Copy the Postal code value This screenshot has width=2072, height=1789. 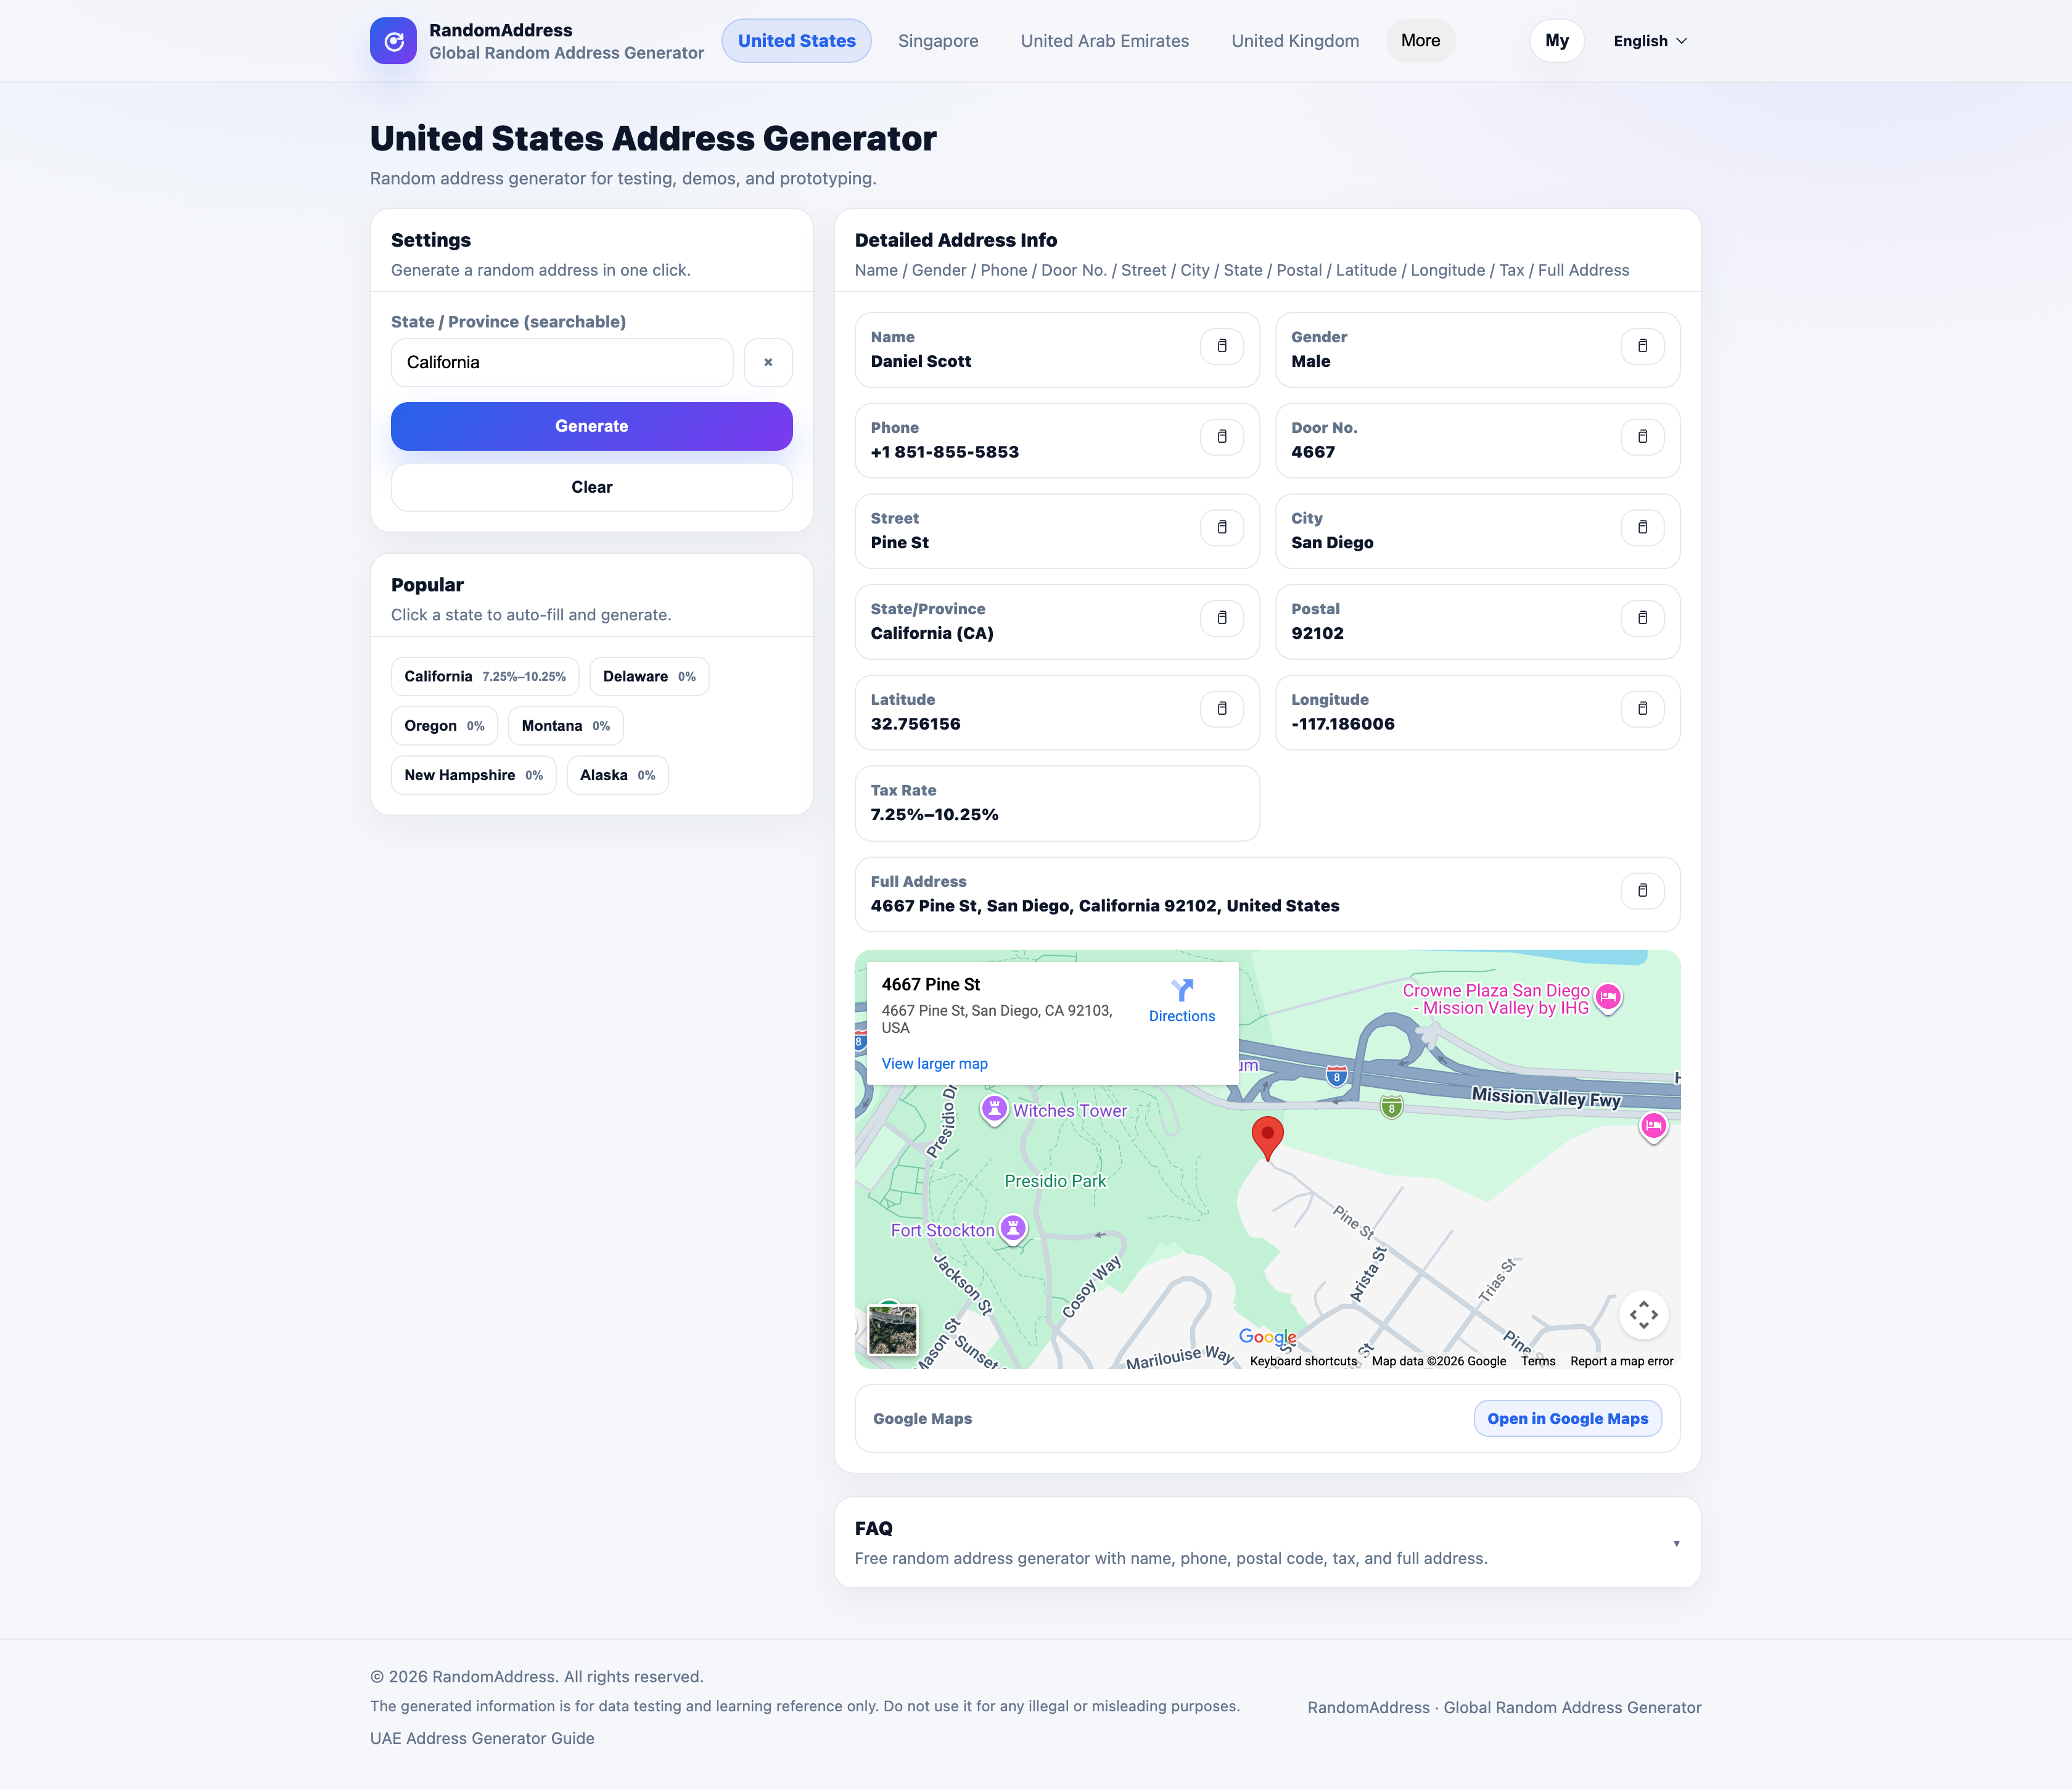coord(1641,618)
